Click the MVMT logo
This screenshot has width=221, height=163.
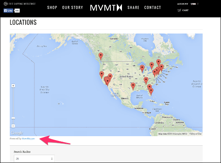(x=106, y=7)
